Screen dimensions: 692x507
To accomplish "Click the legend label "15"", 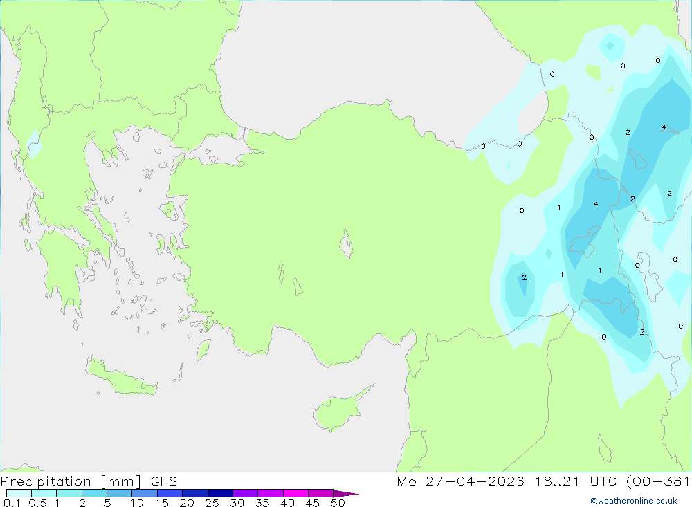I will tap(162, 503).
